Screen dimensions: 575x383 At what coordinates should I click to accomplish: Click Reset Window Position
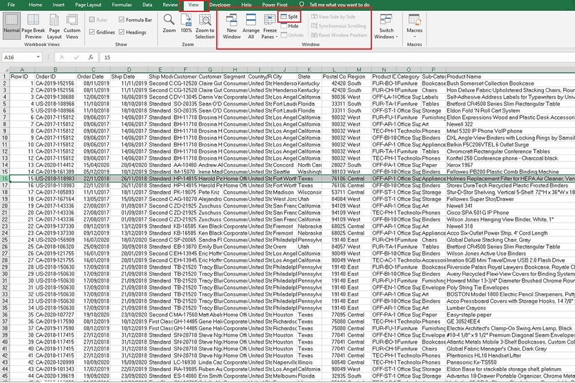pyautogui.click(x=339, y=35)
